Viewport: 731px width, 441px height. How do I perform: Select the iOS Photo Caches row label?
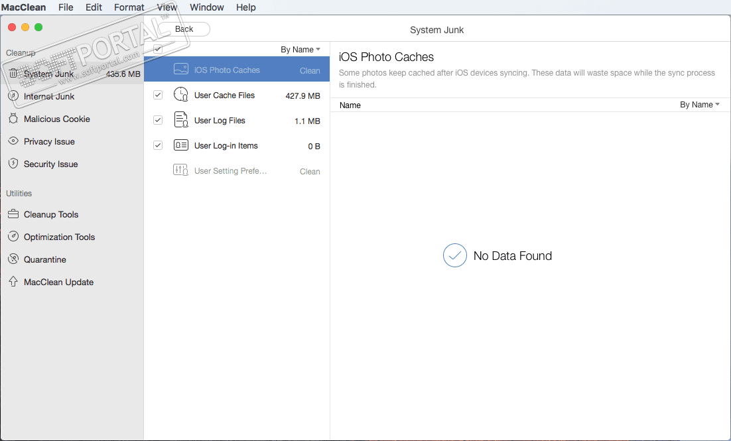227,70
